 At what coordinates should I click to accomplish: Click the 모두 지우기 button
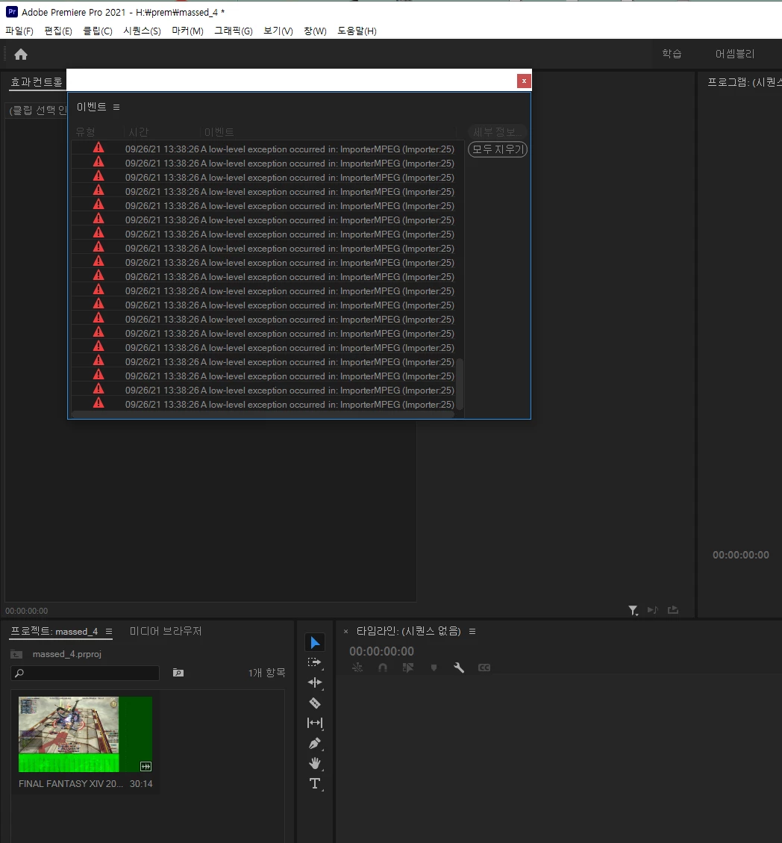point(498,149)
